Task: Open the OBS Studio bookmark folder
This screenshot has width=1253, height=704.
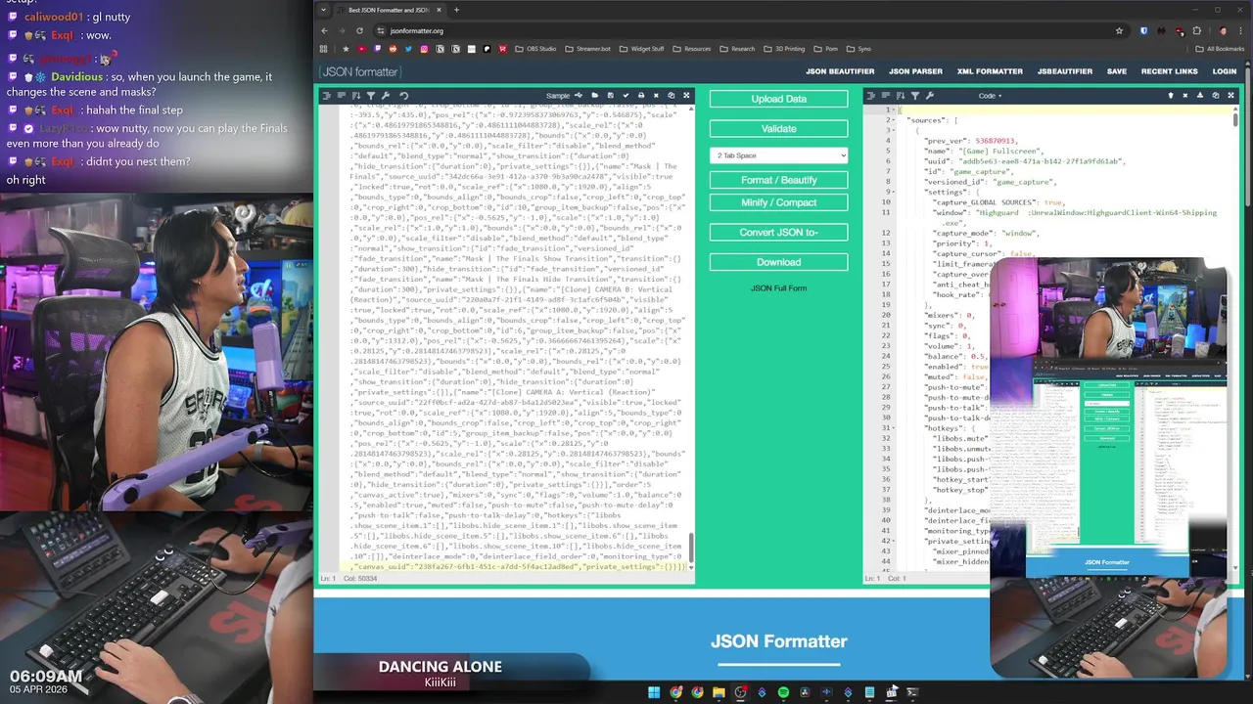Action: pos(534,49)
